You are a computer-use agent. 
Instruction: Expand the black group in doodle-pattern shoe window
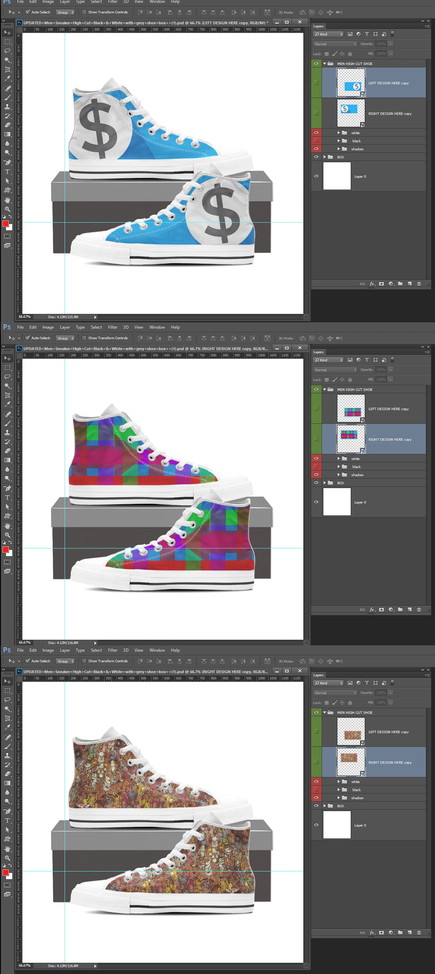tap(339, 789)
